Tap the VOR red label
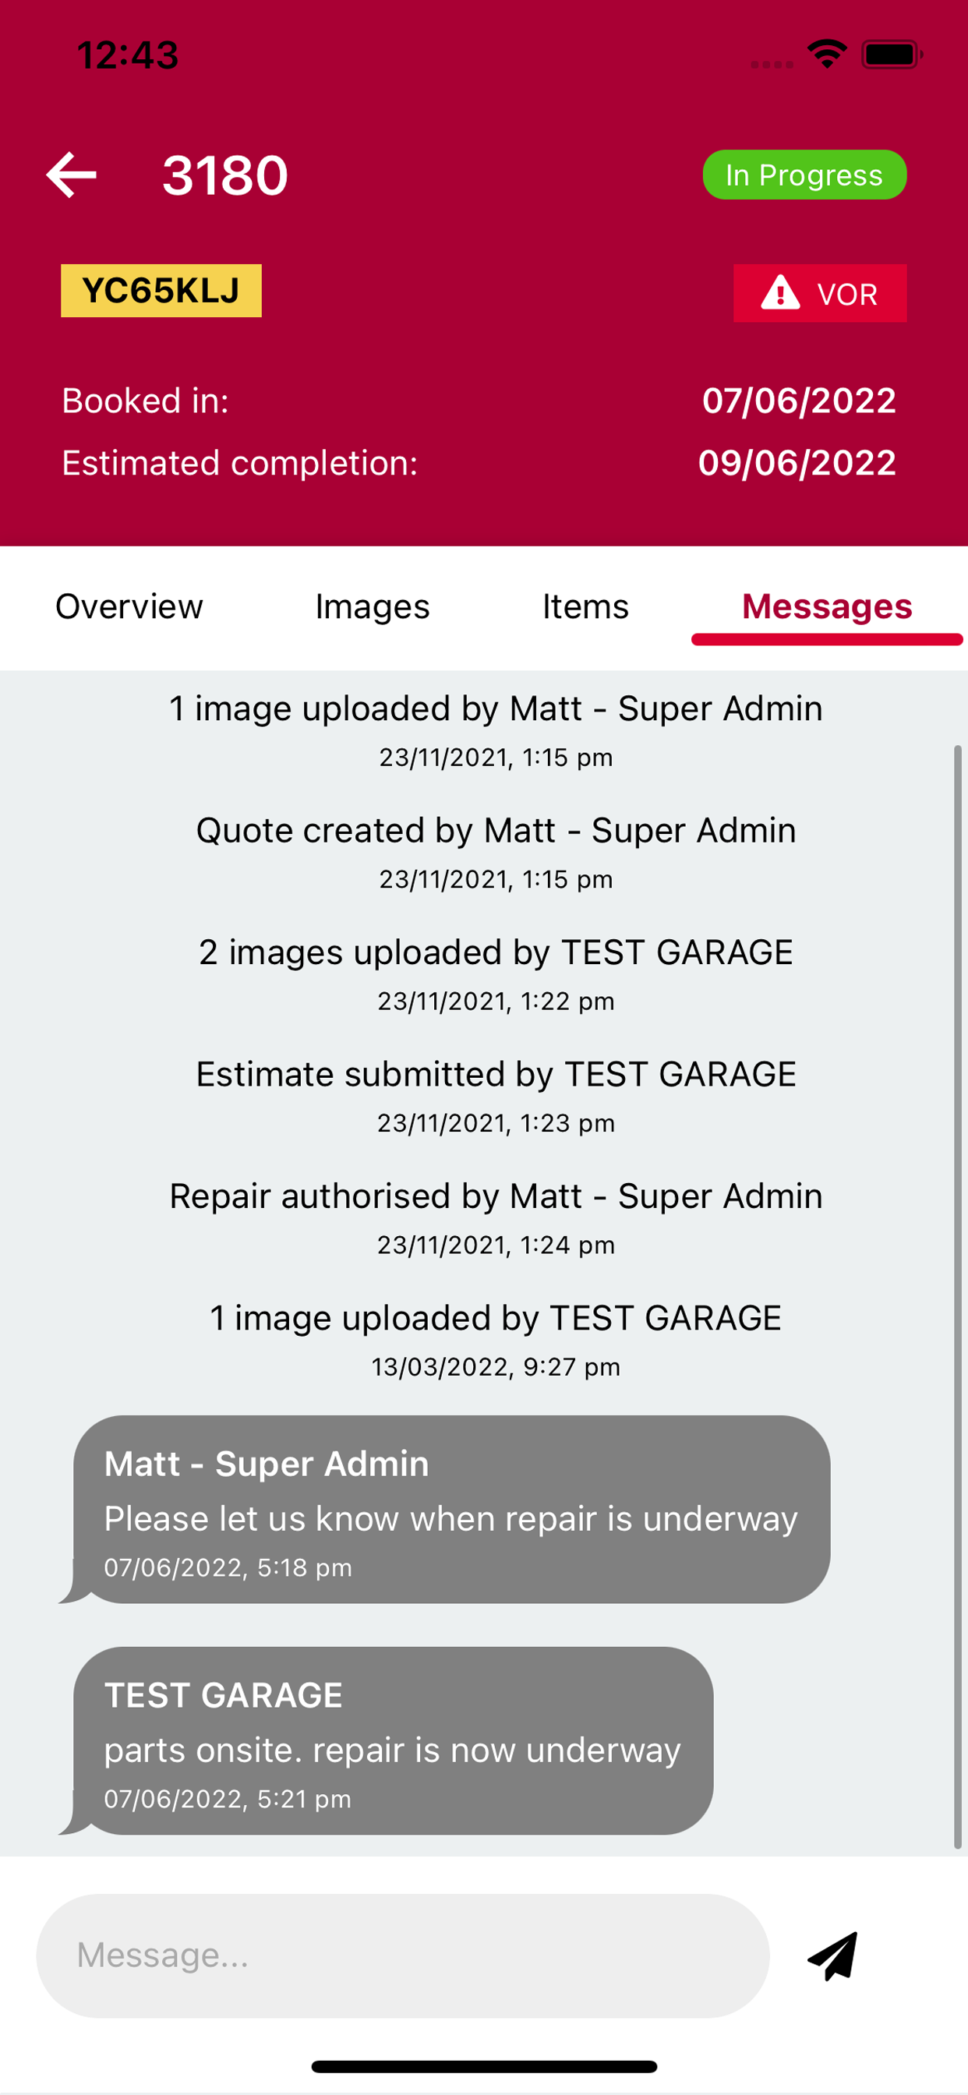The width and height of the screenshot is (968, 2095). click(820, 293)
